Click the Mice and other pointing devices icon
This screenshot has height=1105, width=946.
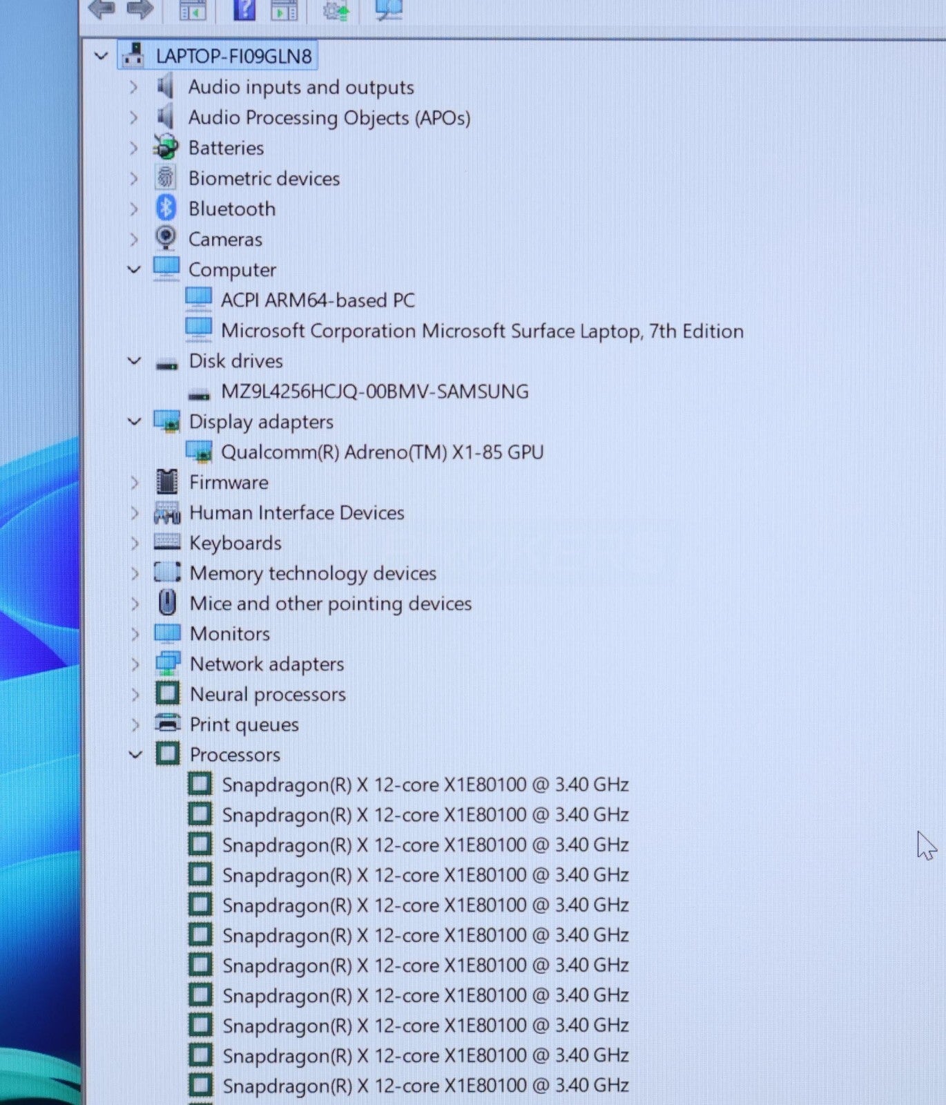(x=167, y=603)
